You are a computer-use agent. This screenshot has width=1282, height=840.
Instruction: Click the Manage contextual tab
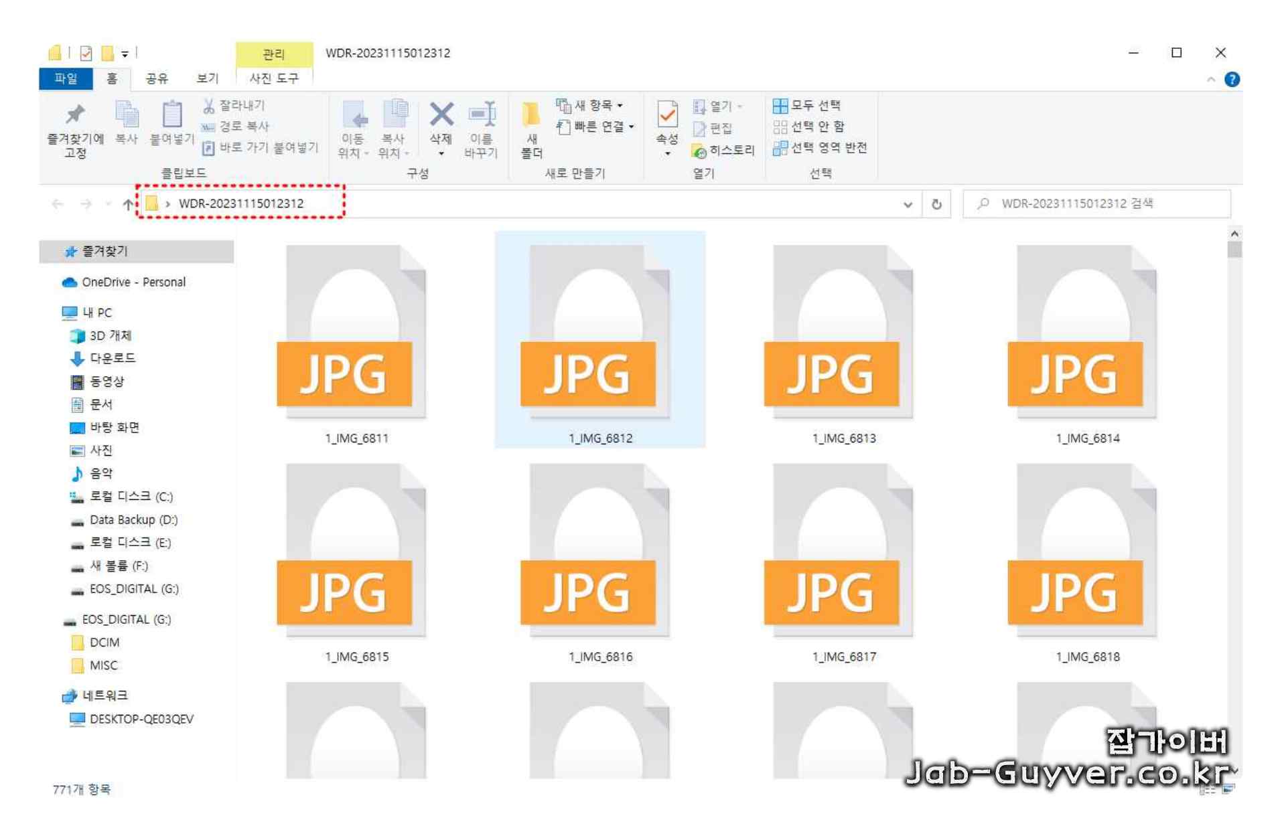[x=274, y=54]
